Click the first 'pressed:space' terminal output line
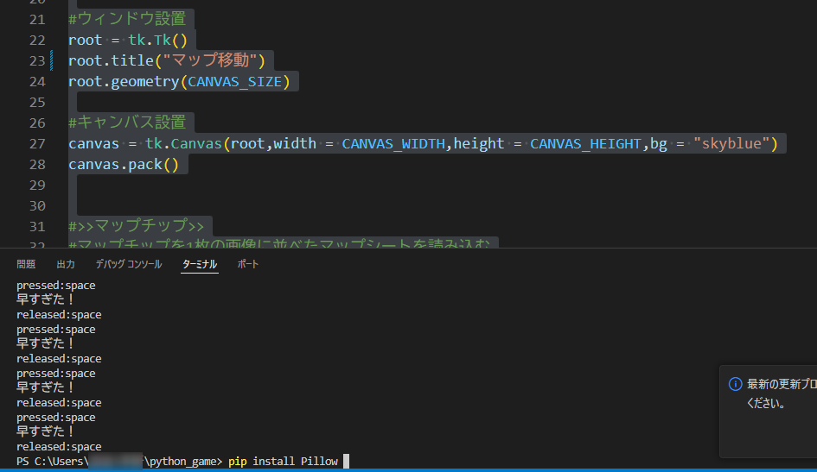Viewport: 817px width, 472px height. point(56,286)
